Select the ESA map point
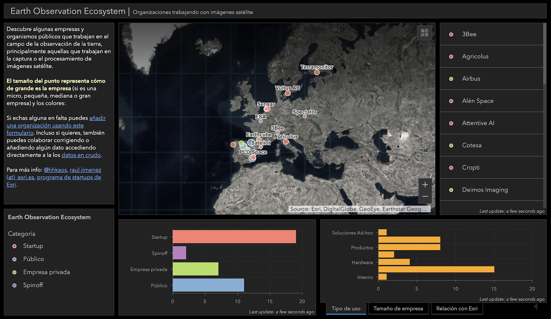Screen dimensions: 551x319 coord(261,121)
